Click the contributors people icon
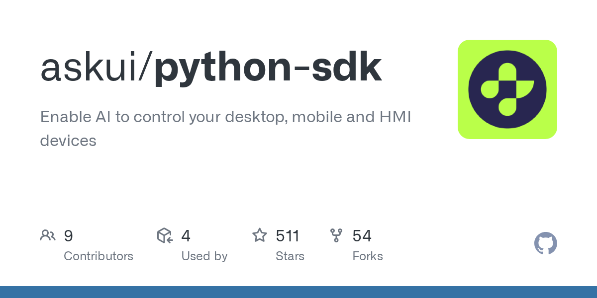Screen dimensions: 597x298 click(x=48, y=235)
